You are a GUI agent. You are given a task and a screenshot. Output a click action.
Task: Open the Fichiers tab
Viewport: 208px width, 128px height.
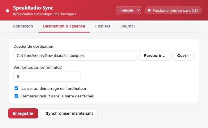(x=103, y=26)
